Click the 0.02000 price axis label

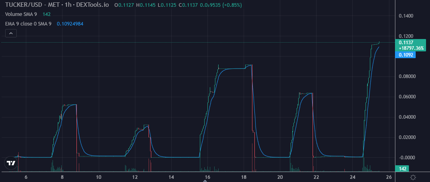(x=407, y=137)
